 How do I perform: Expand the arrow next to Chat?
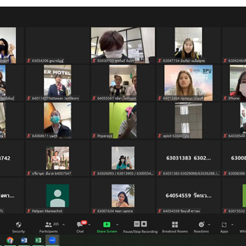coord(89,224)
